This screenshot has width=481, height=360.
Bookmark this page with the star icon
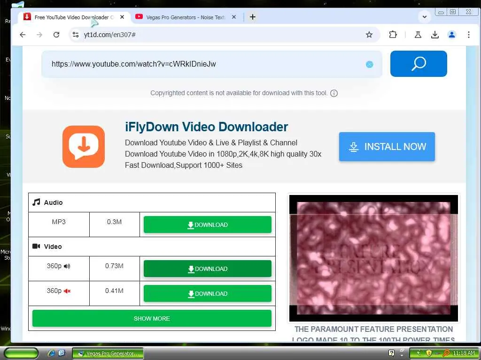click(369, 35)
